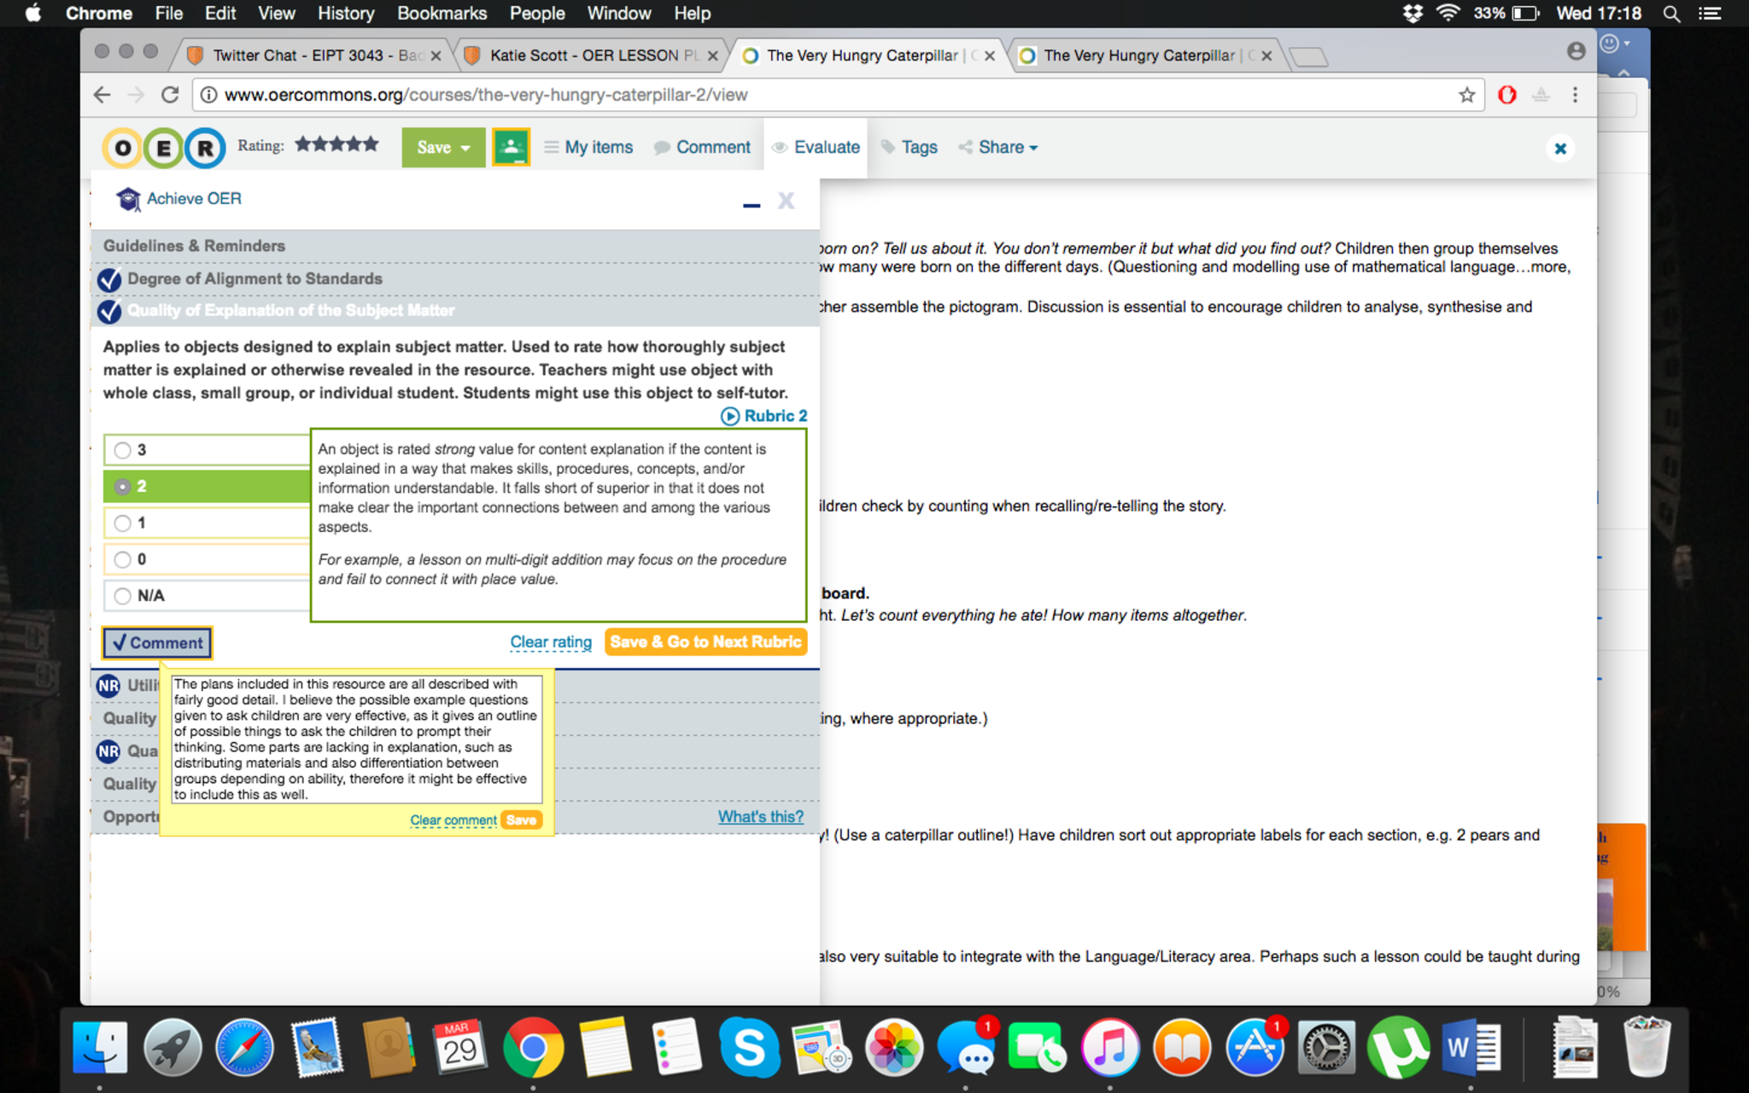
Task: Click inside the comment text box
Action: tap(356, 739)
